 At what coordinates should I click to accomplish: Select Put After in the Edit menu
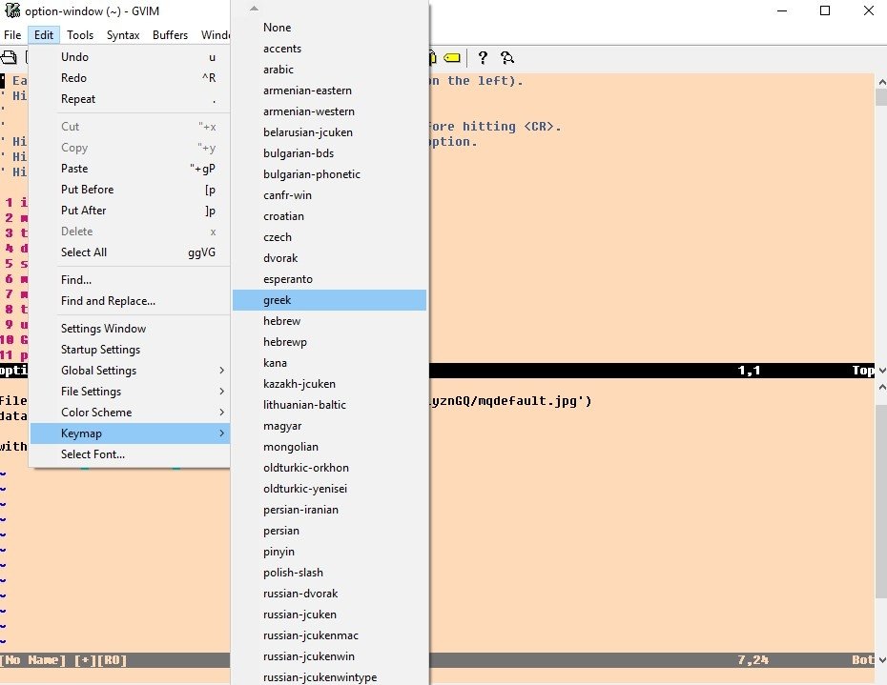[130, 211]
